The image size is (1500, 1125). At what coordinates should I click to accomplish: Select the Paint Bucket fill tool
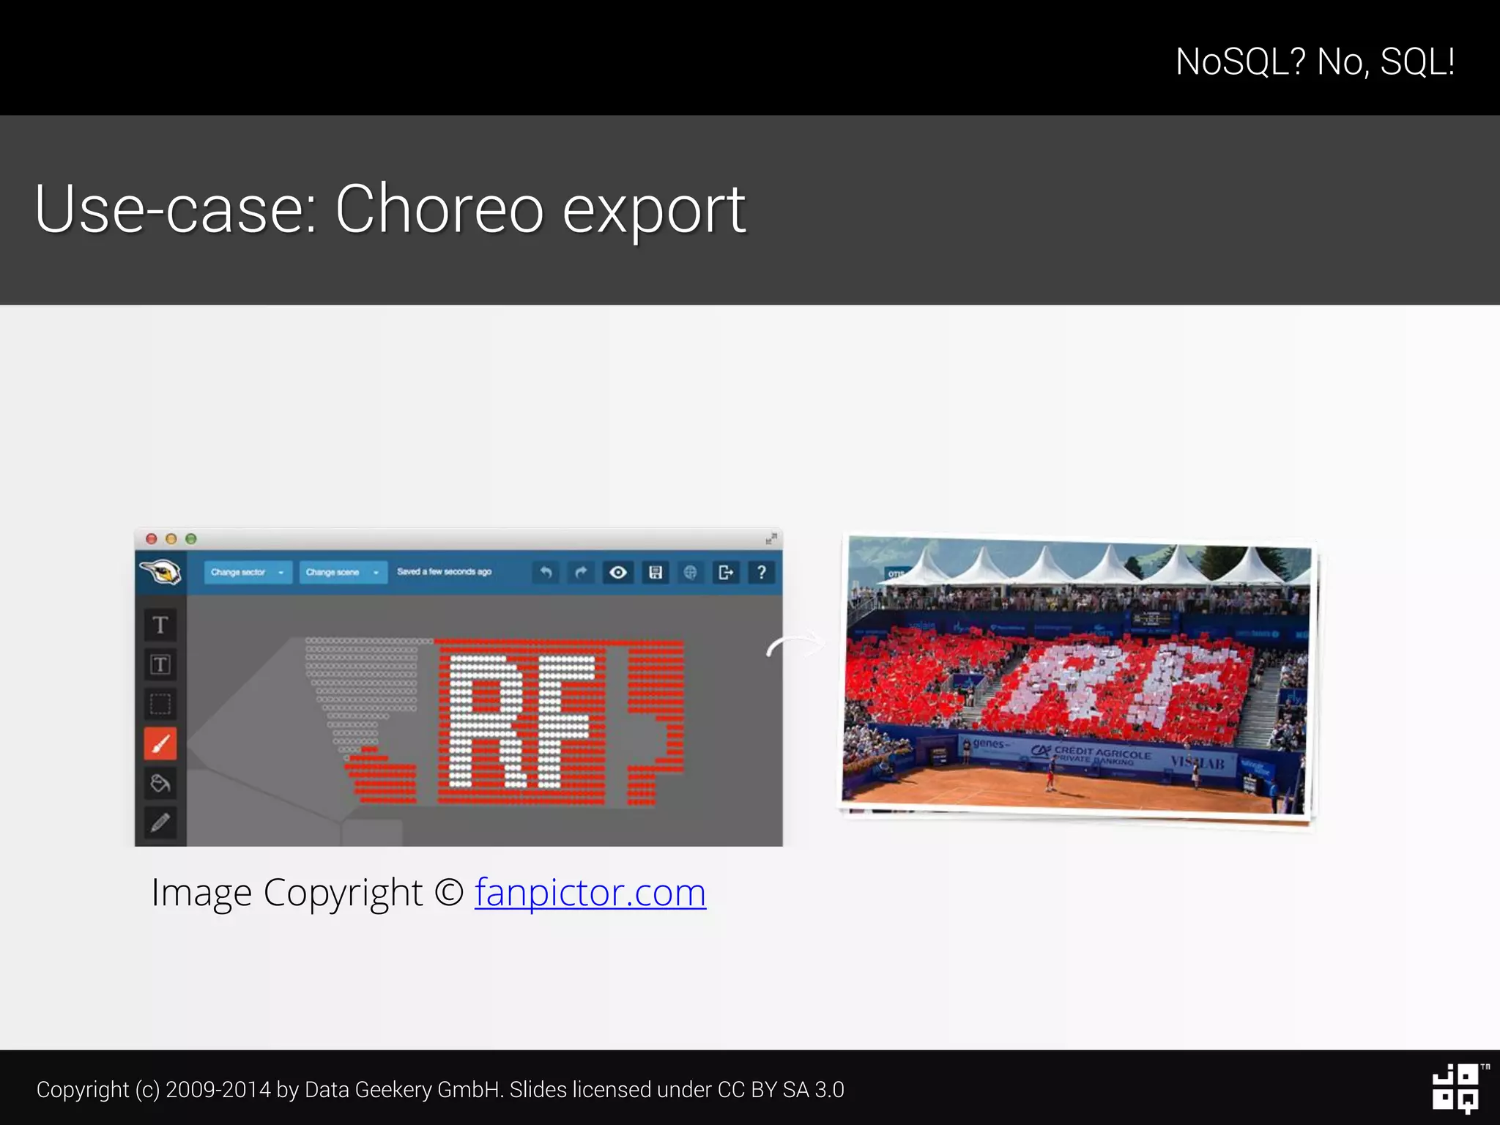tap(160, 784)
